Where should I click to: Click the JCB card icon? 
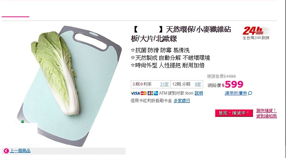(150, 93)
